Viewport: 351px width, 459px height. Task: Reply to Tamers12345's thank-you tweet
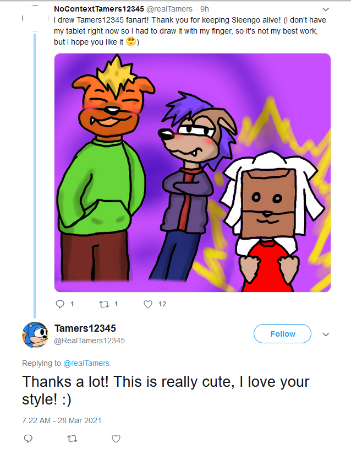point(29,439)
